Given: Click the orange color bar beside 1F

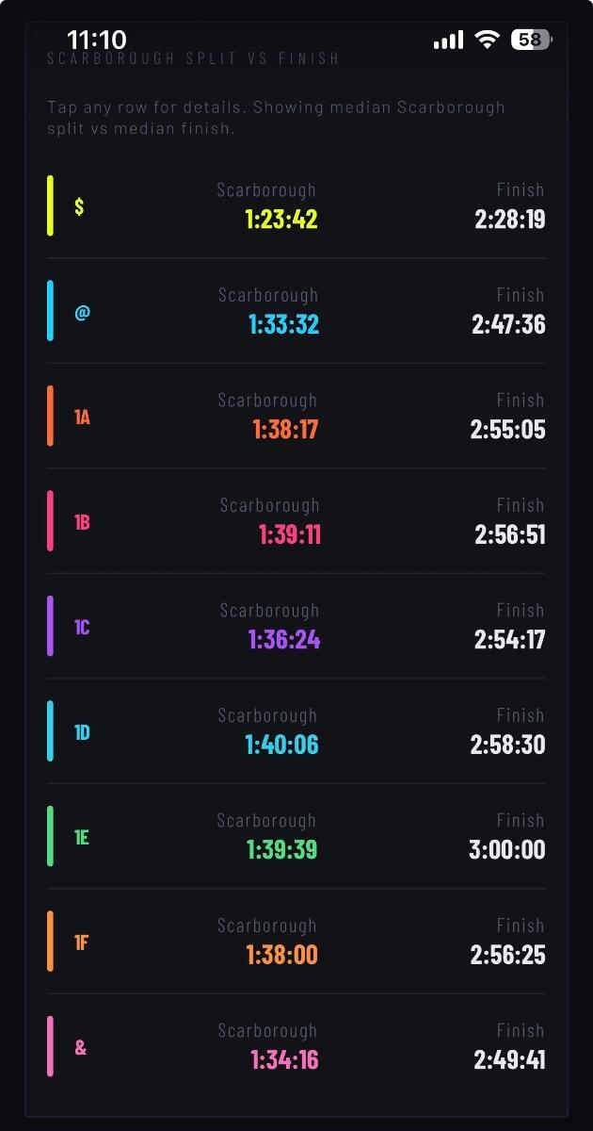Looking at the screenshot, I should coord(51,942).
